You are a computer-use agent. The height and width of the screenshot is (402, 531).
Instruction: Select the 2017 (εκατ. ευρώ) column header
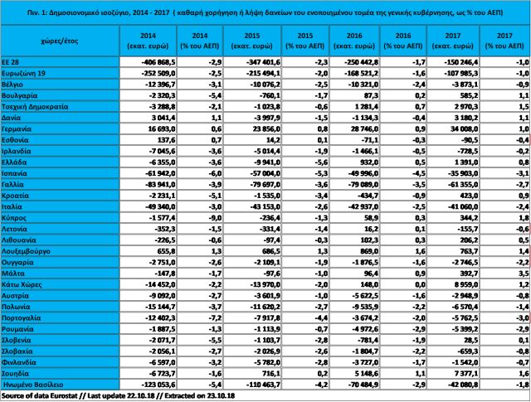pos(454,40)
